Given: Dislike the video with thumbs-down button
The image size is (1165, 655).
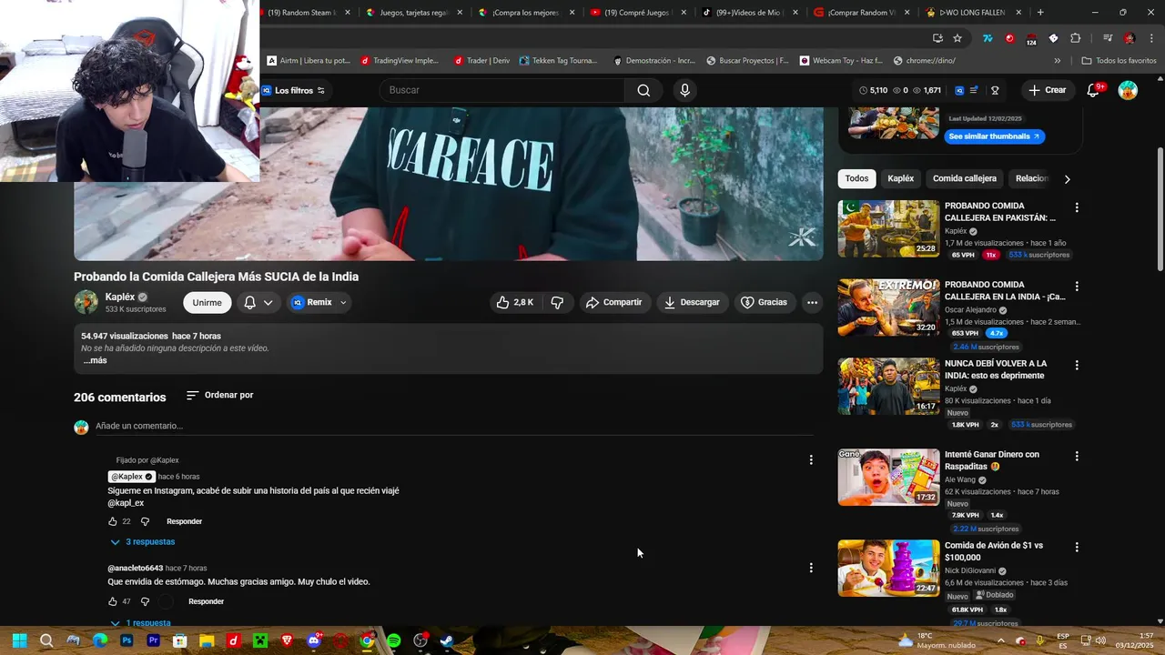Looking at the screenshot, I should pyautogui.click(x=557, y=302).
